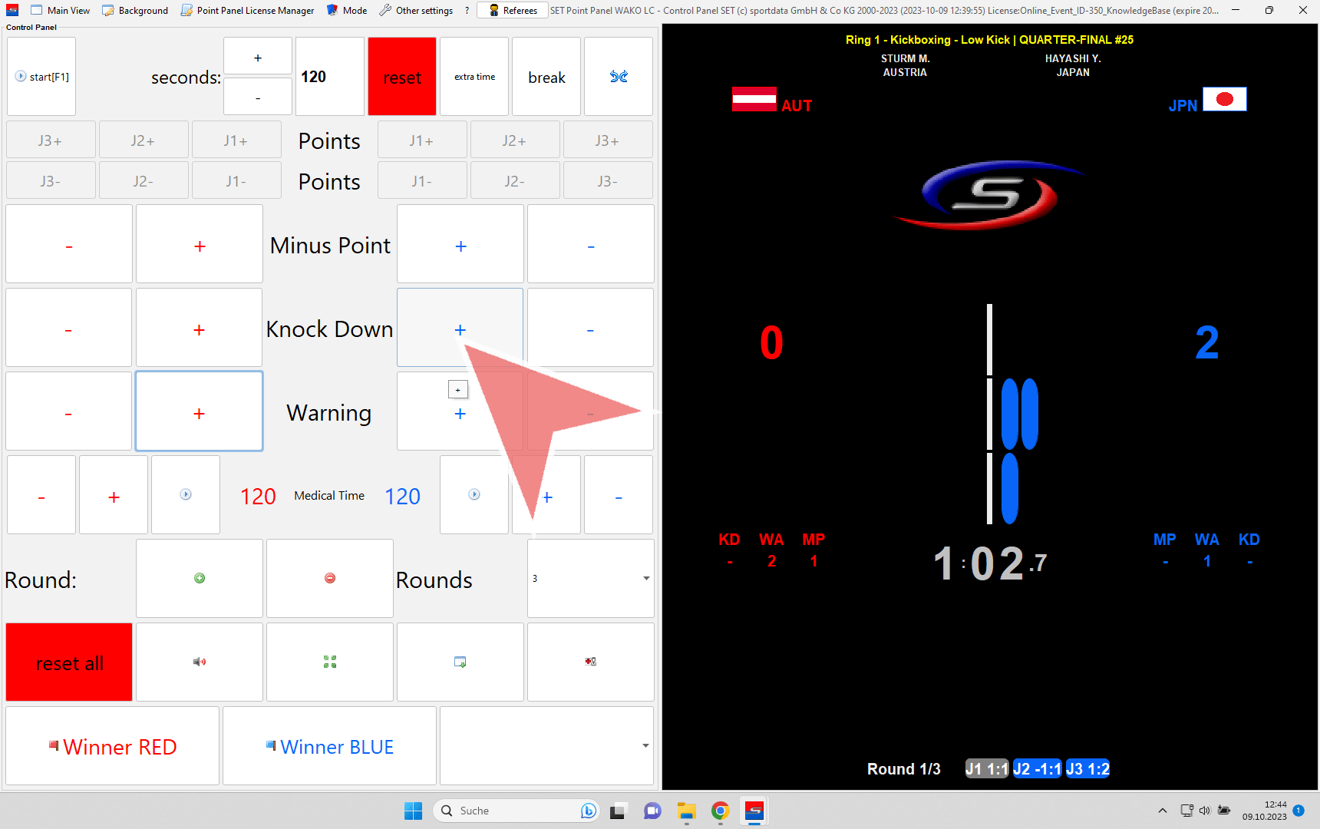Screen dimensions: 1320x829
Task: Click the red cross medical icon button
Action: 590,662
